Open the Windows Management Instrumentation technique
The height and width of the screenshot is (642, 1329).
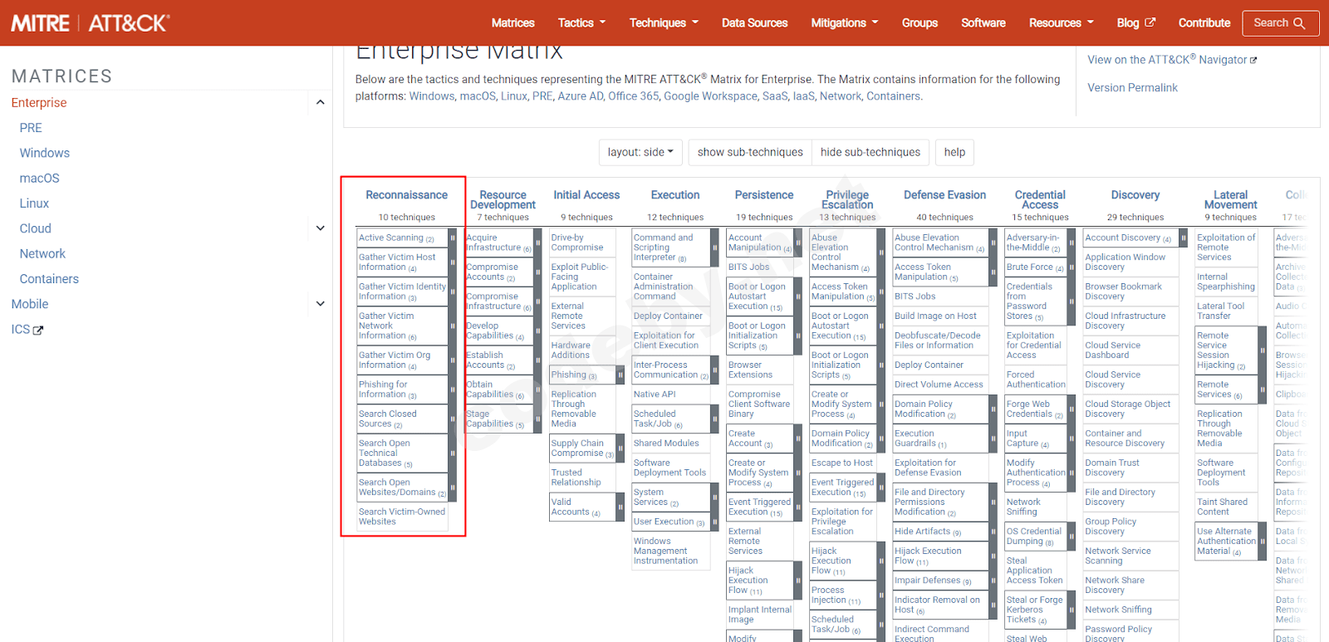tap(665, 551)
